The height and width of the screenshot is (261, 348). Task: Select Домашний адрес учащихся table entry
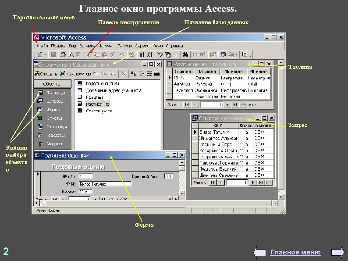pos(110,90)
